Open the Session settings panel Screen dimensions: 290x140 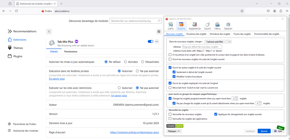click(228, 26)
